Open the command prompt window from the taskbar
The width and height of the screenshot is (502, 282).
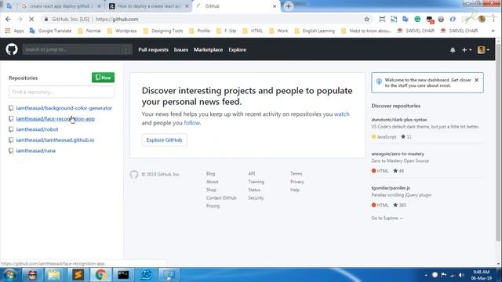pos(123,275)
